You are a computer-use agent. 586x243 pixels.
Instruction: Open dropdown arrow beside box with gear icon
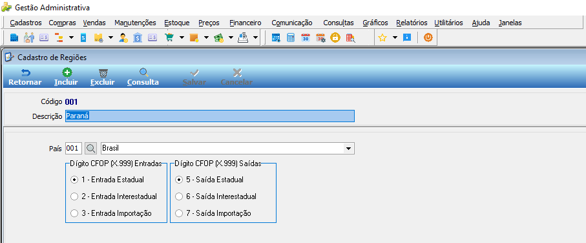[110, 37]
